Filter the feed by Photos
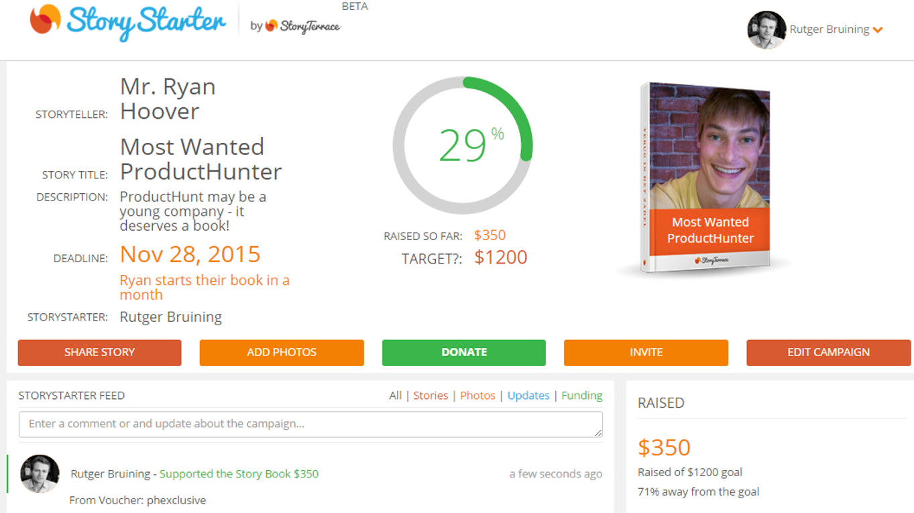 coord(477,396)
